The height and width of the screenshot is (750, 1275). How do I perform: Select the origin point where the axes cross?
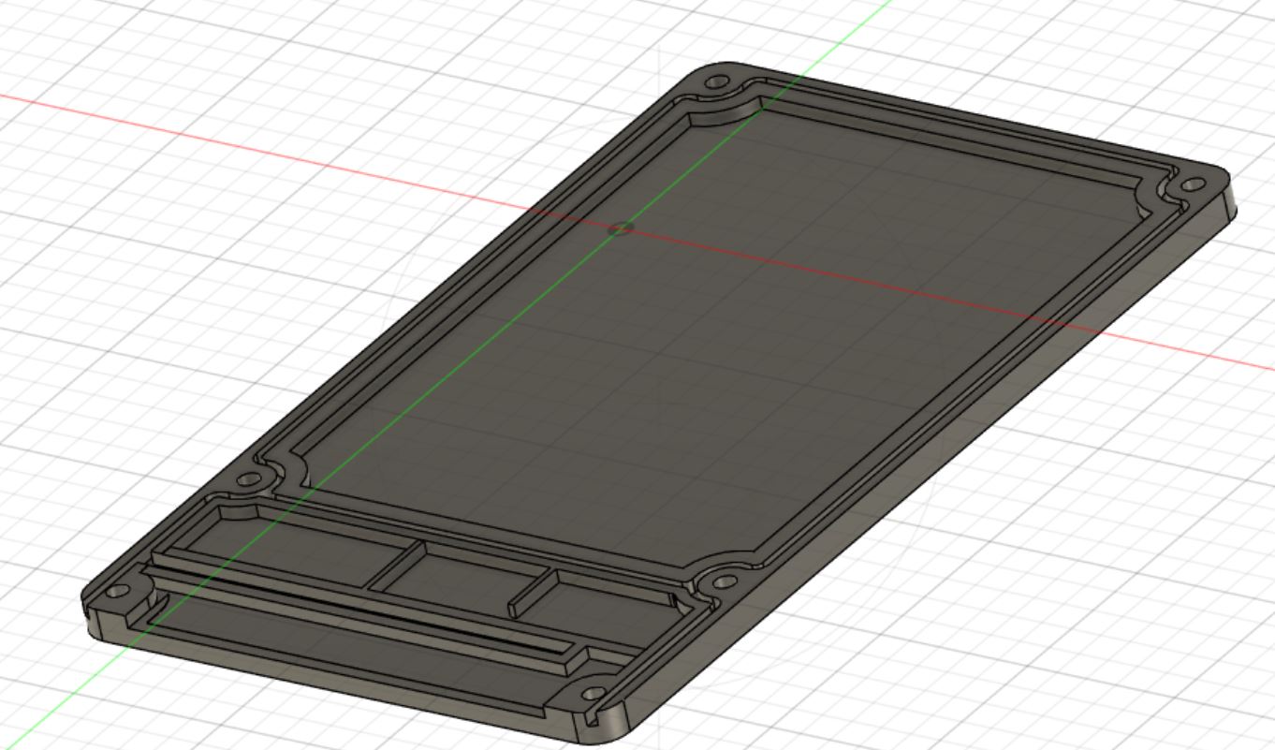click(621, 227)
